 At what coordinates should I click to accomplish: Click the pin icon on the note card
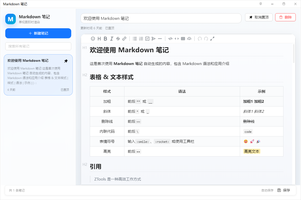click(x=66, y=61)
